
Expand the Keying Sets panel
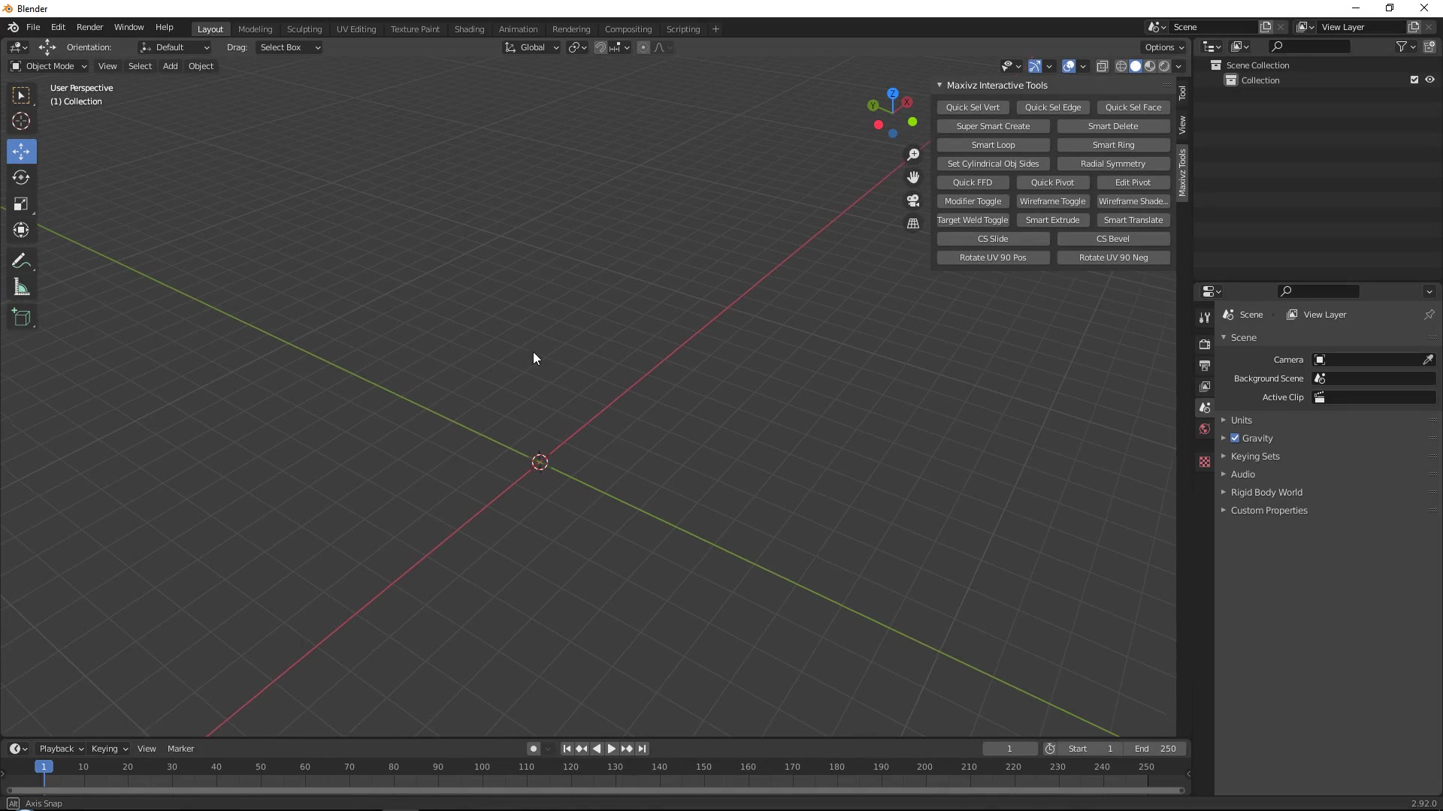(1255, 456)
